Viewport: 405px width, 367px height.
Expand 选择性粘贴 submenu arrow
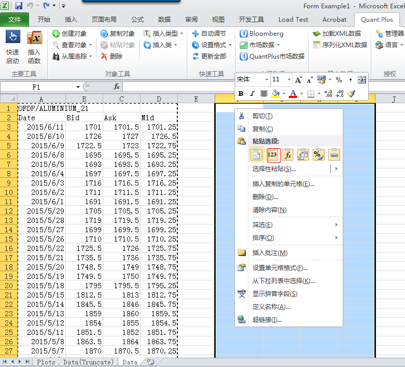[x=337, y=168]
